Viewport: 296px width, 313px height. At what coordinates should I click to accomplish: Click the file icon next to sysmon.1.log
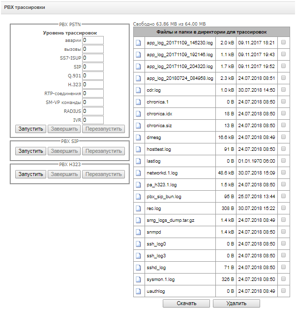[x=138, y=279]
